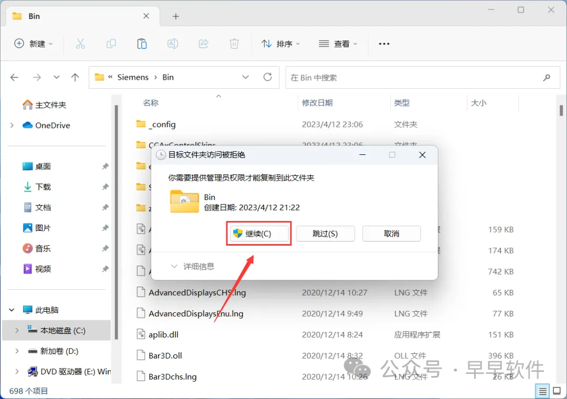Unpin 视频 using its pin icon
This screenshot has height=399, width=567.
pos(105,269)
